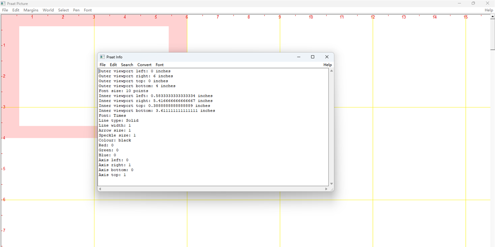Image resolution: width=495 pixels, height=247 pixels.
Task: Open the Font menu in Praat Info
Action: pyautogui.click(x=159, y=65)
